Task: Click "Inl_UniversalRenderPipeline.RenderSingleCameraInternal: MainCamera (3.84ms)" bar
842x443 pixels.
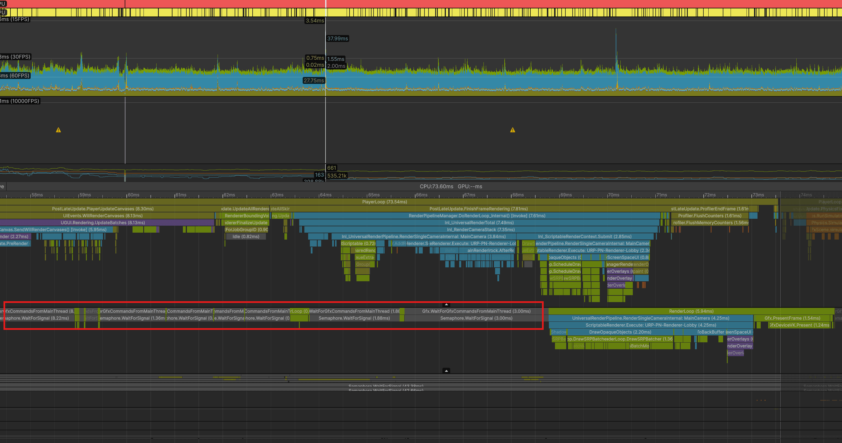Action: tap(424, 236)
